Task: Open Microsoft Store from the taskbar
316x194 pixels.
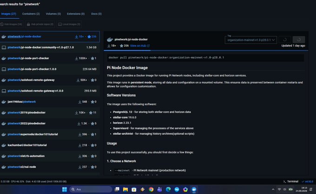Action: pyautogui.click(x=134, y=189)
